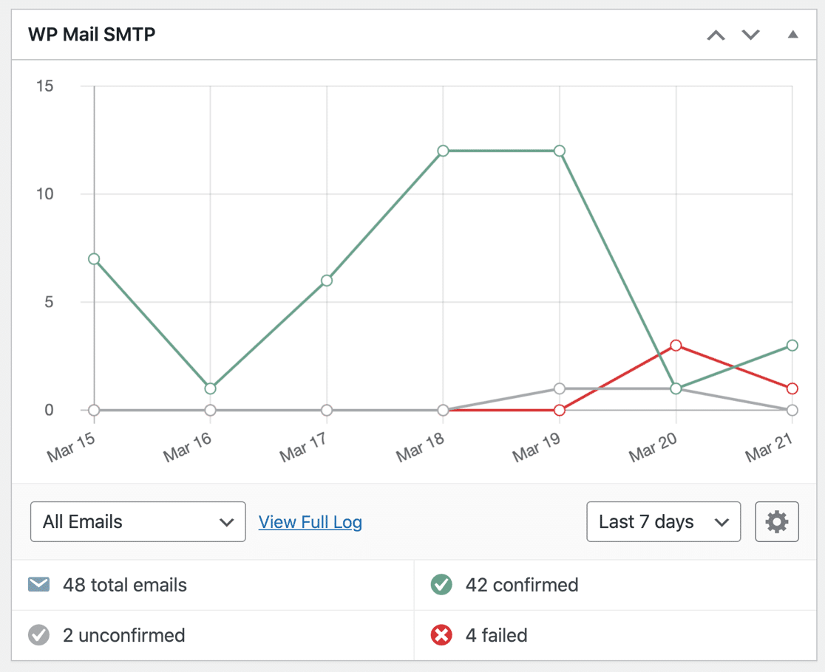Select the gray unconfirmed point on Mar 16
The width and height of the screenshot is (825, 672).
pos(211,410)
